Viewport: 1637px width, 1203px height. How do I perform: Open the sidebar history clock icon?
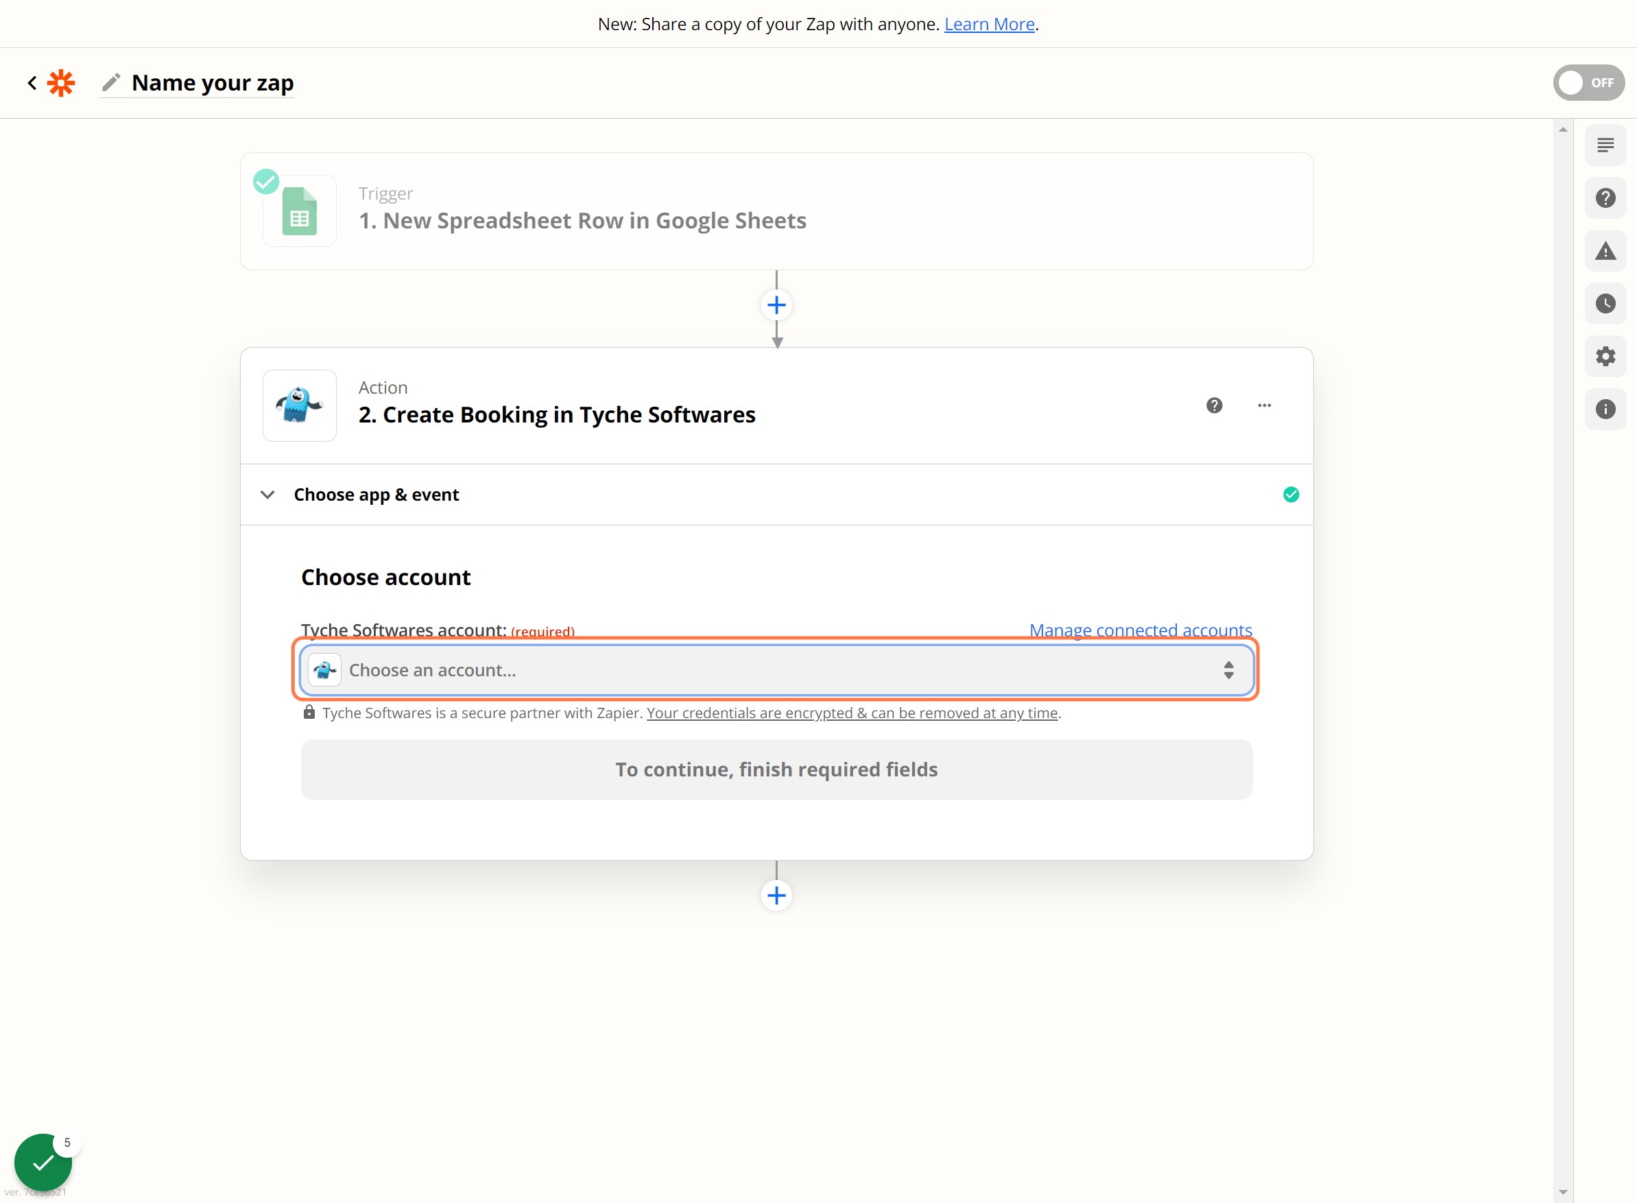coord(1605,304)
